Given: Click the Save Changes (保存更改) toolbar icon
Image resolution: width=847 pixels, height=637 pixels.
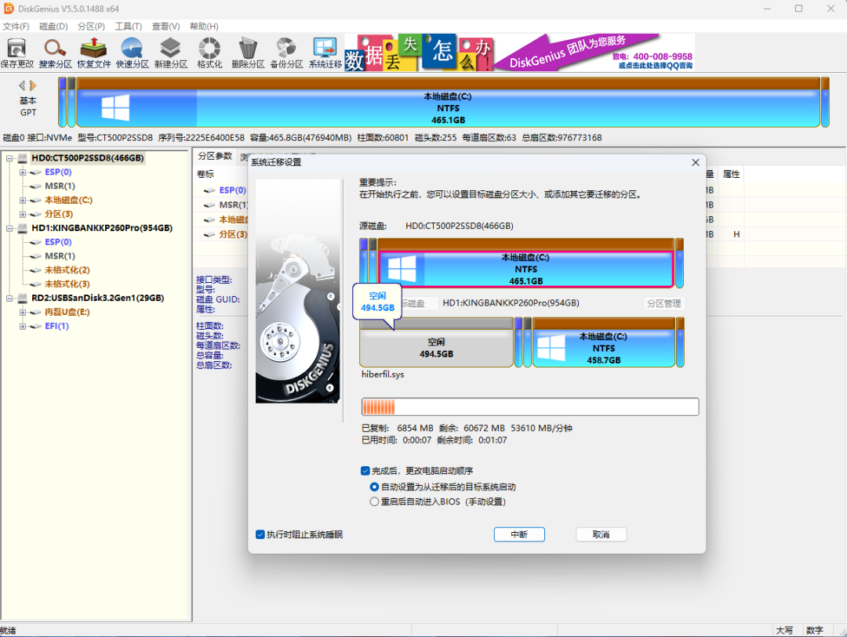Looking at the screenshot, I should 16,53.
